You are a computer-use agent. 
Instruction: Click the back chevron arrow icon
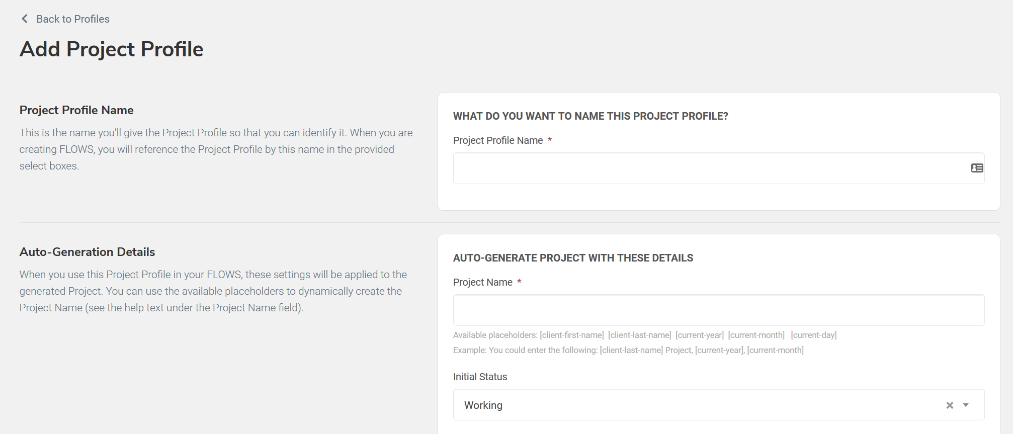24,19
